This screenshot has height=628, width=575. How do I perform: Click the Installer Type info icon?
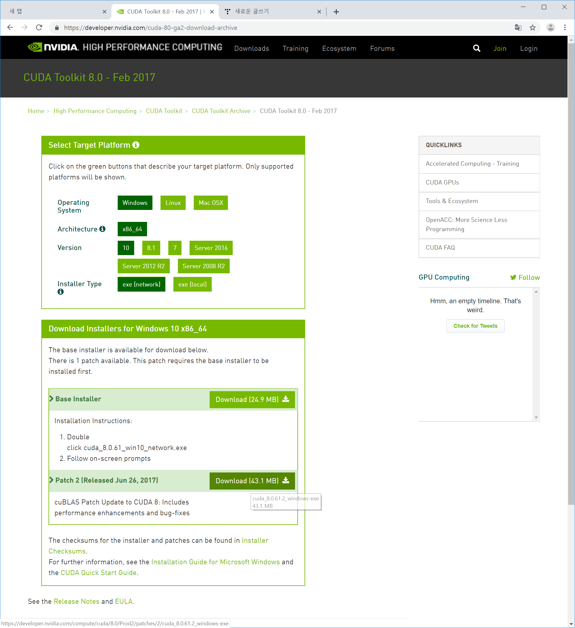(x=60, y=292)
